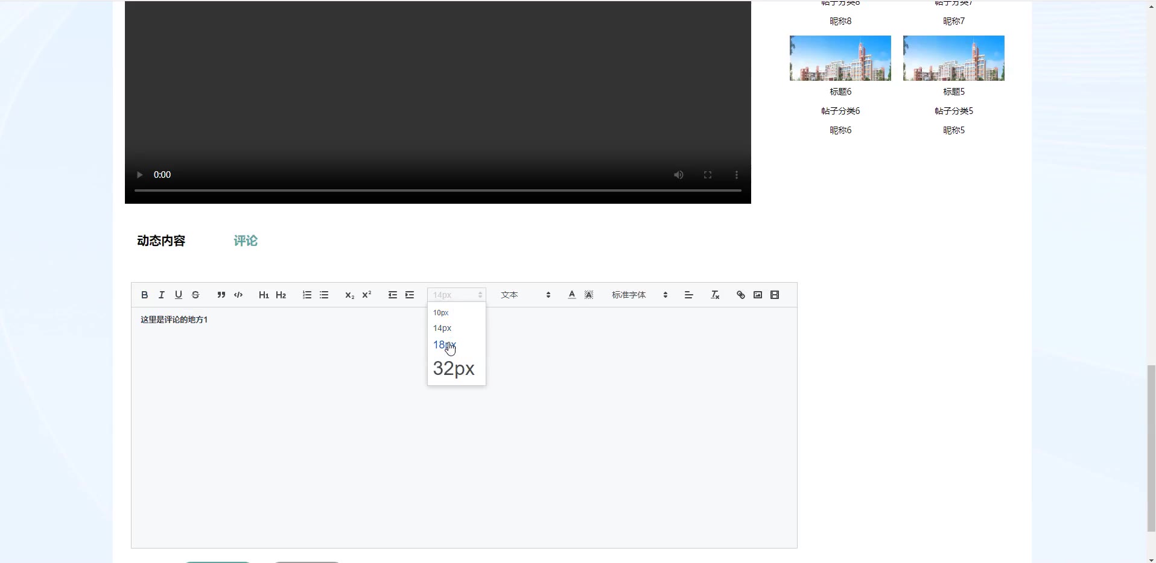This screenshot has height=563, width=1156.
Task: Create a bulleted list
Action: coord(324,295)
